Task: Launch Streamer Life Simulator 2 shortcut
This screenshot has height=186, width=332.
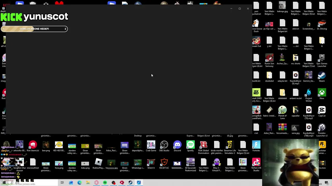Action: click(x=230, y=148)
